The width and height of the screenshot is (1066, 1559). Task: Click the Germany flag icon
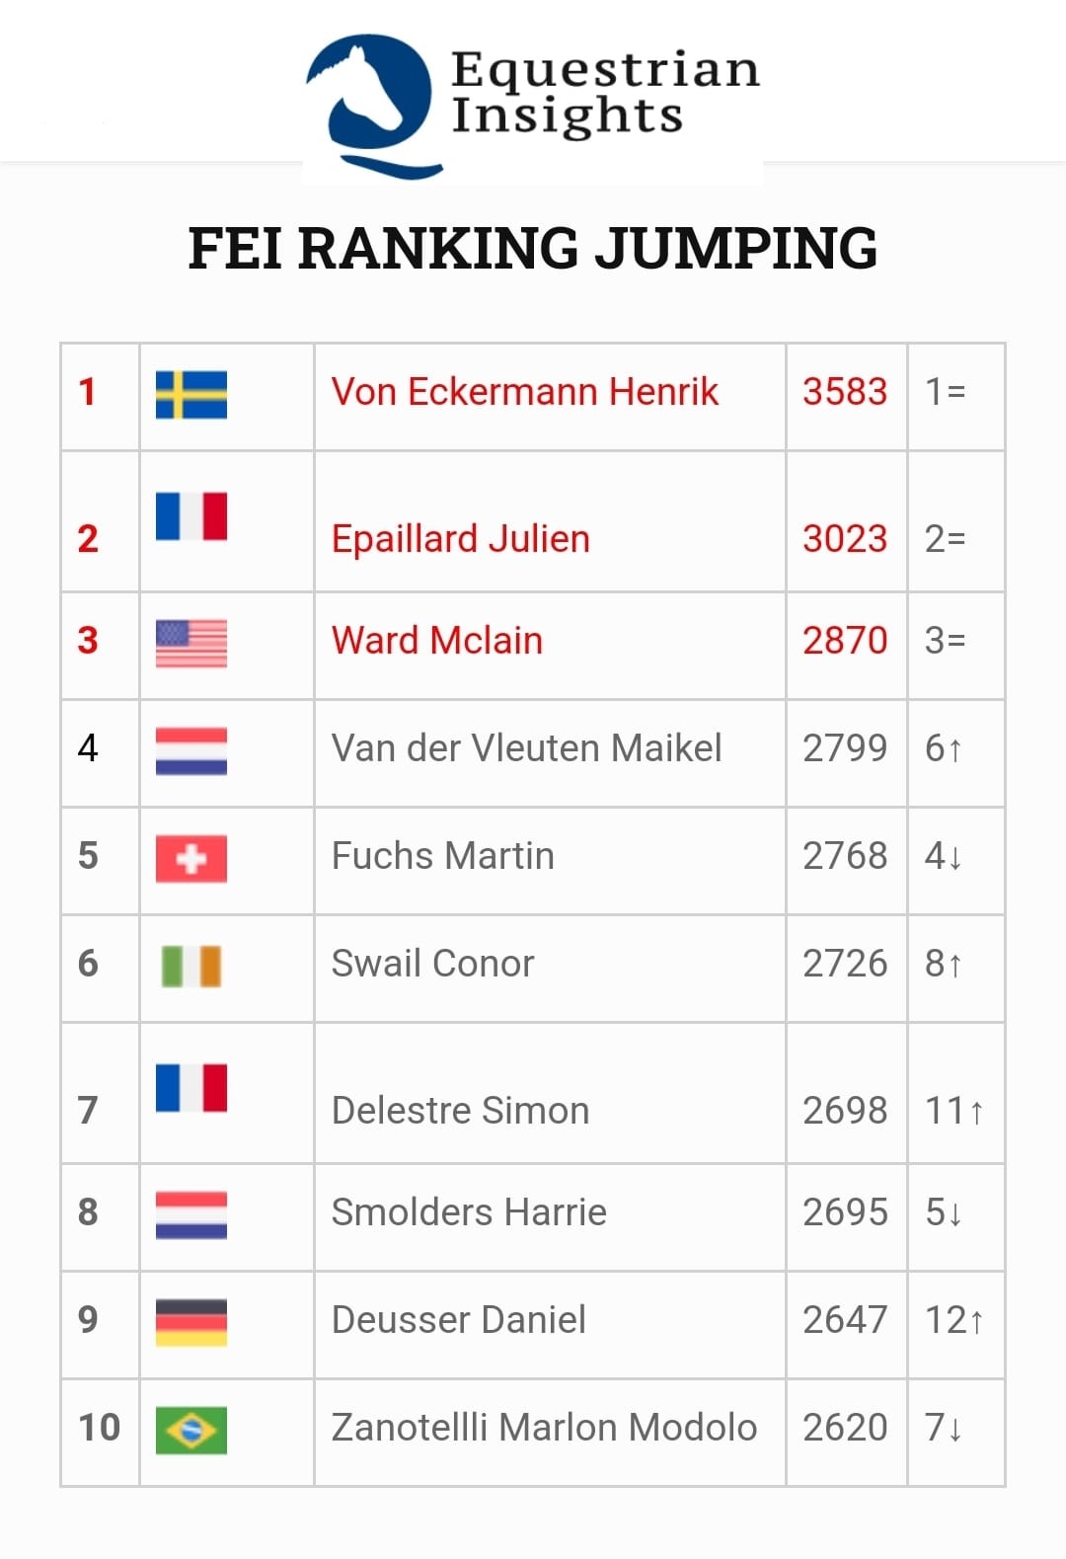coord(191,1322)
